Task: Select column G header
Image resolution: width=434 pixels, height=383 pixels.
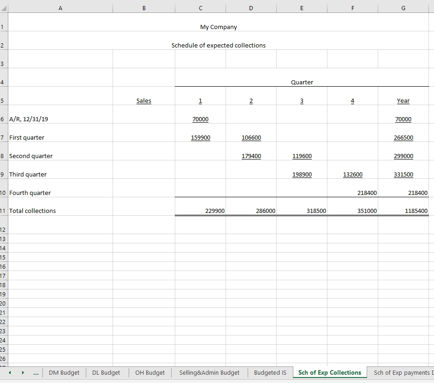Action: coord(403,7)
